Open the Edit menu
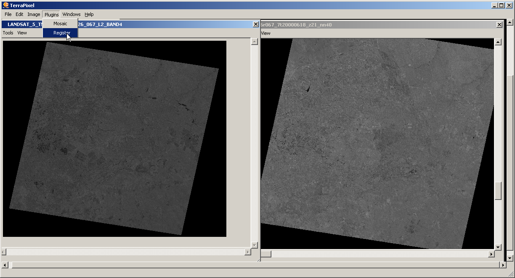 [x=19, y=14]
